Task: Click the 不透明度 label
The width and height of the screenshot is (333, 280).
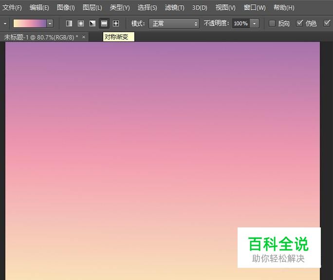Action: click(217, 23)
